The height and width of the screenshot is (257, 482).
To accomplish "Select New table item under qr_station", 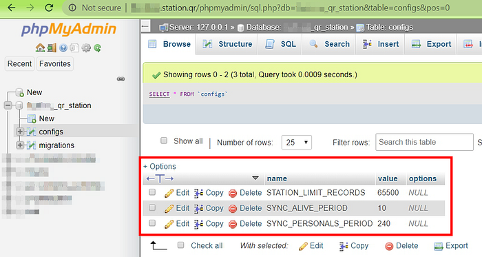I will [x=46, y=119].
